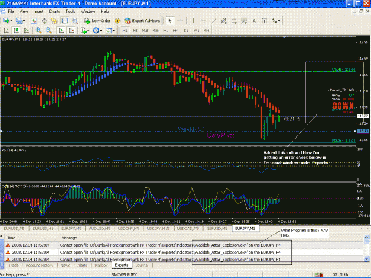
Task: Switch to the H4 timeframe
Action: pyautogui.click(x=175, y=30)
